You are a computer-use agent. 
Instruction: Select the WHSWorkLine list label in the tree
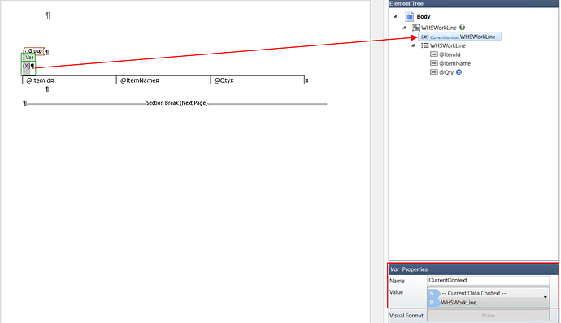coord(448,45)
